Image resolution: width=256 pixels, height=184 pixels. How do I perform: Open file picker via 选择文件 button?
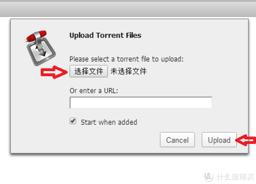coord(89,71)
